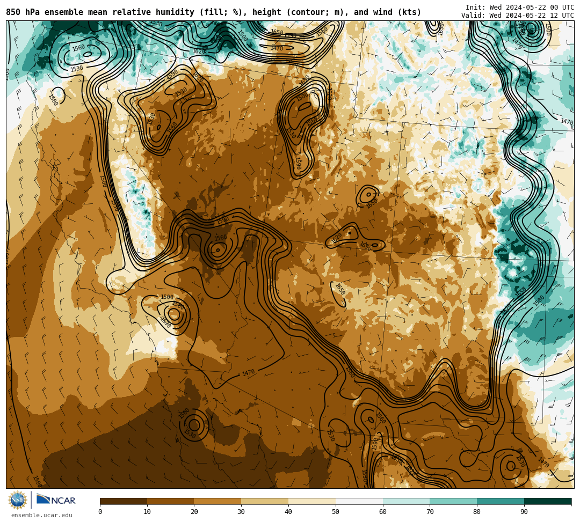Image resolution: width=580 pixels, height=522 pixels.
Task: Click the 20-30% colorbar segment
Action: pyautogui.click(x=218, y=501)
